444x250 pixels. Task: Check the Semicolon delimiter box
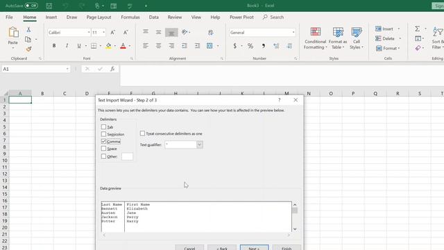click(x=103, y=134)
